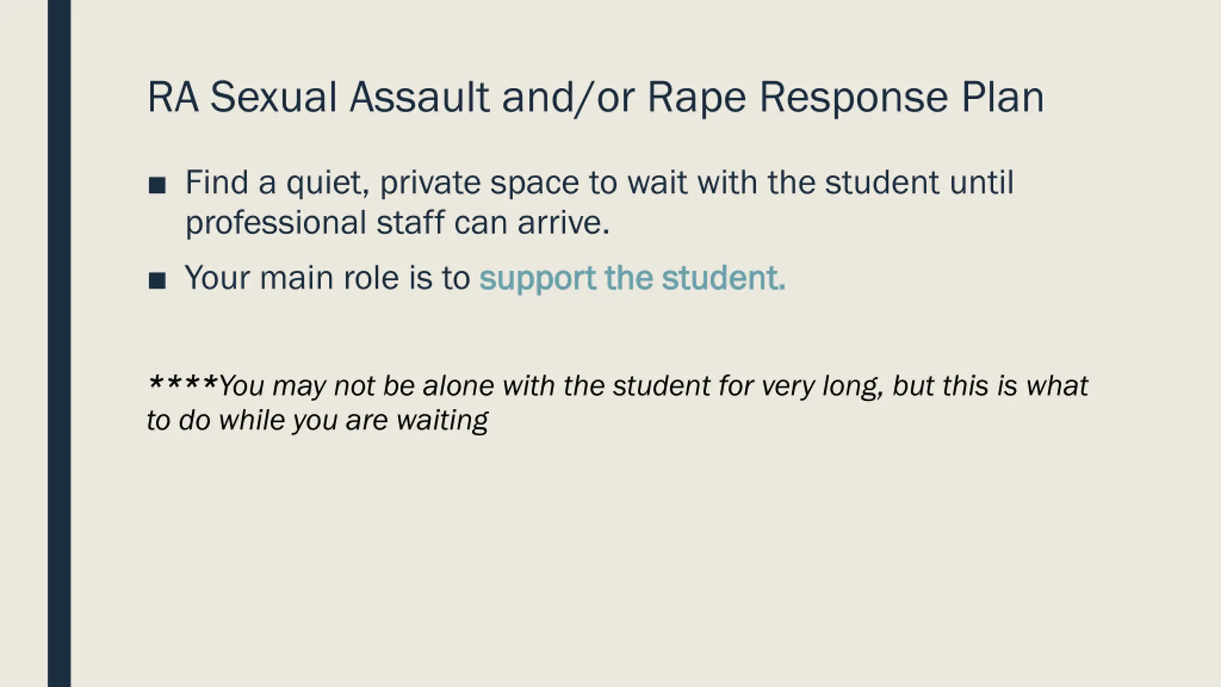Click the slide title 'RA Sexual Assault and/or Rape Response Plan'

pos(596,98)
